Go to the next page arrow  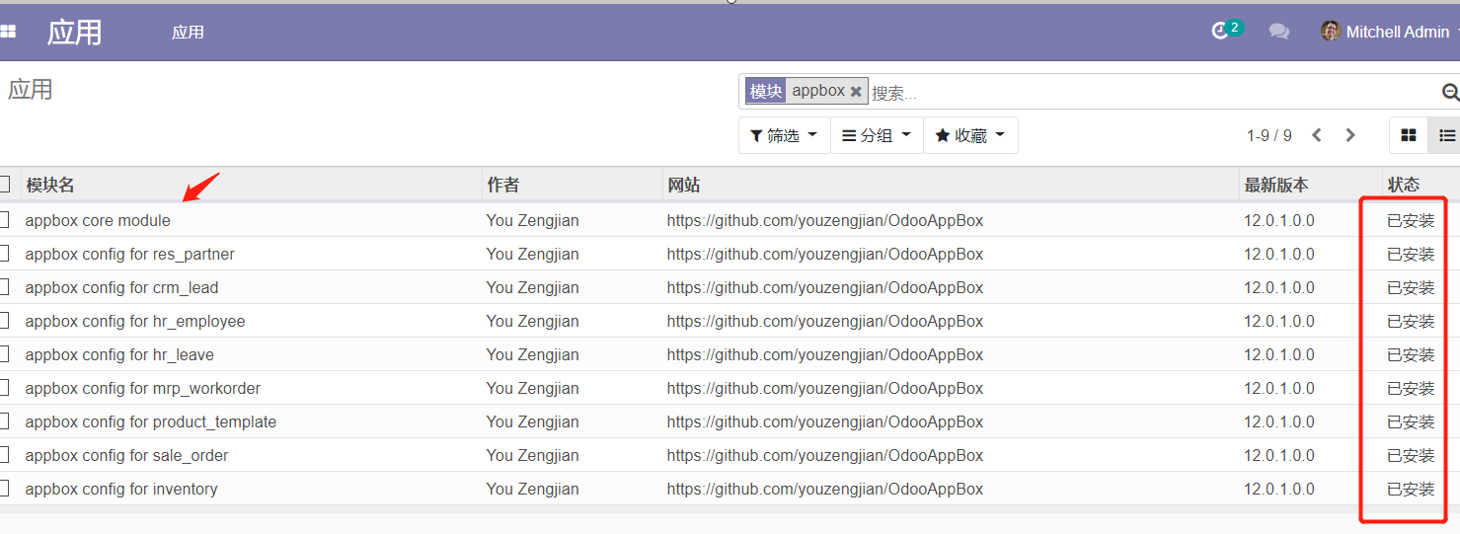[x=1350, y=135]
